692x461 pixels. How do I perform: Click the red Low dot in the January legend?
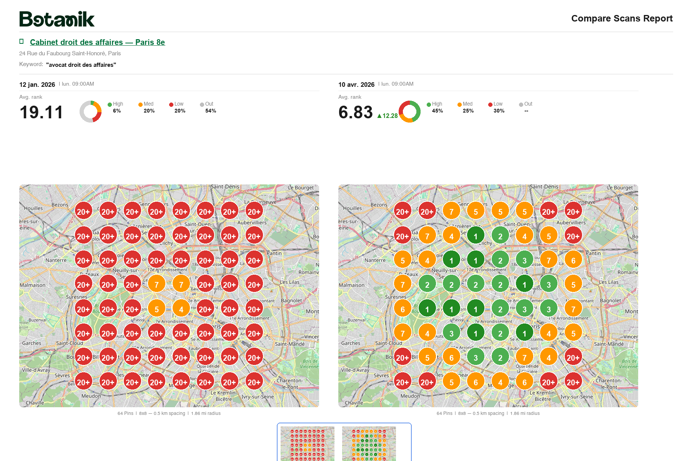pyautogui.click(x=171, y=104)
